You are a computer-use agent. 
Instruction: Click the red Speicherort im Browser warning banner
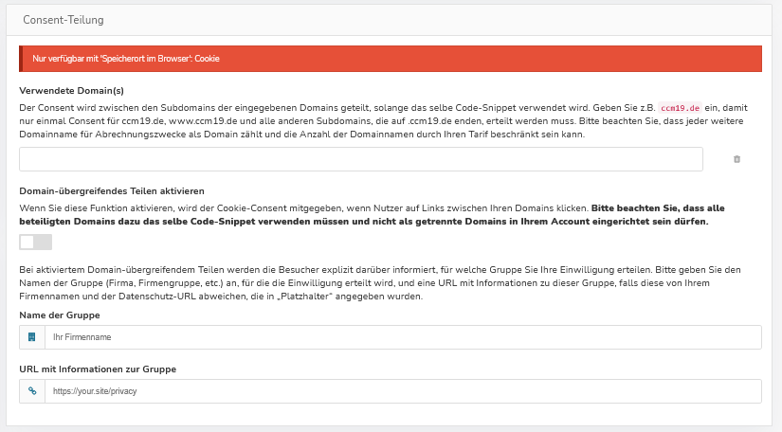point(391,59)
